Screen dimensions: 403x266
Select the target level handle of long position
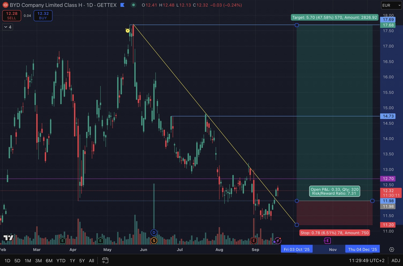click(x=297, y=25)
